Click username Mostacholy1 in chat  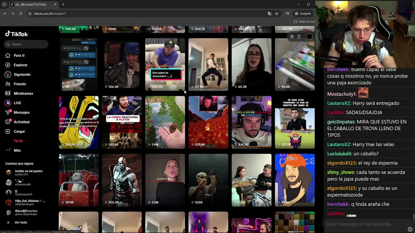(342, 94)
